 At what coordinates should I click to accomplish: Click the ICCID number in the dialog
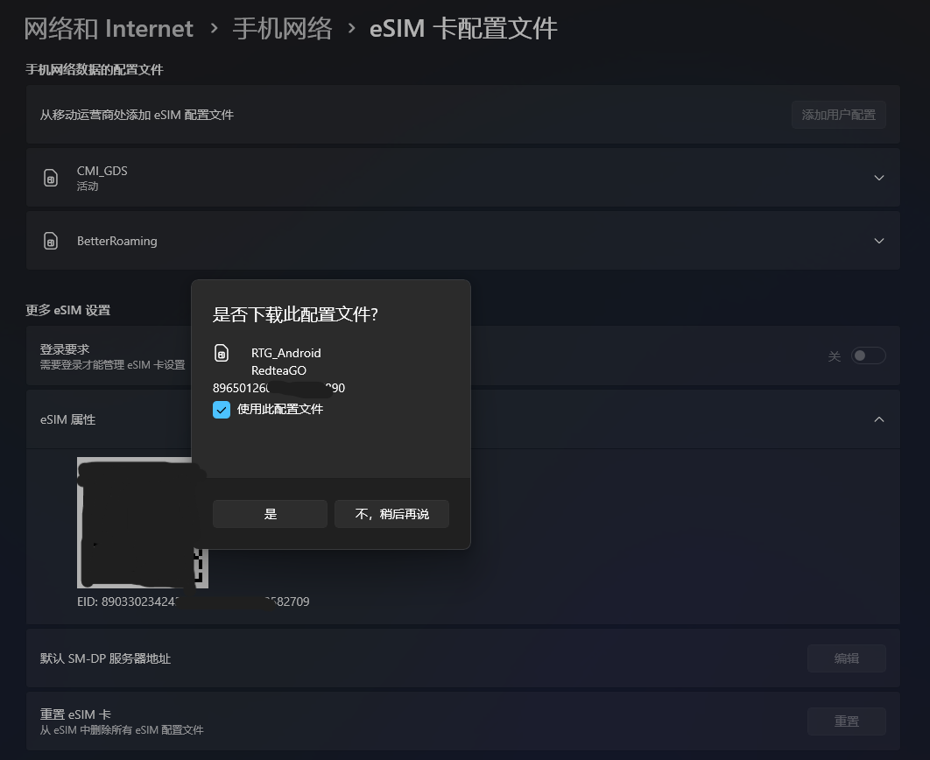[278, 388]
